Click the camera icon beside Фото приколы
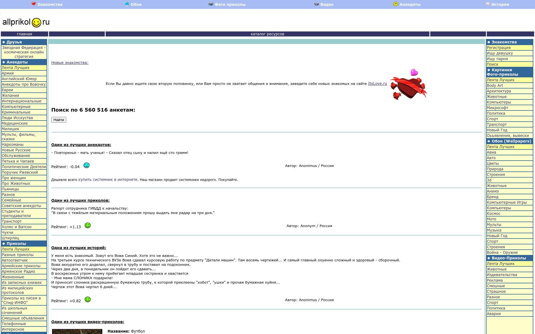 [211, 4]
